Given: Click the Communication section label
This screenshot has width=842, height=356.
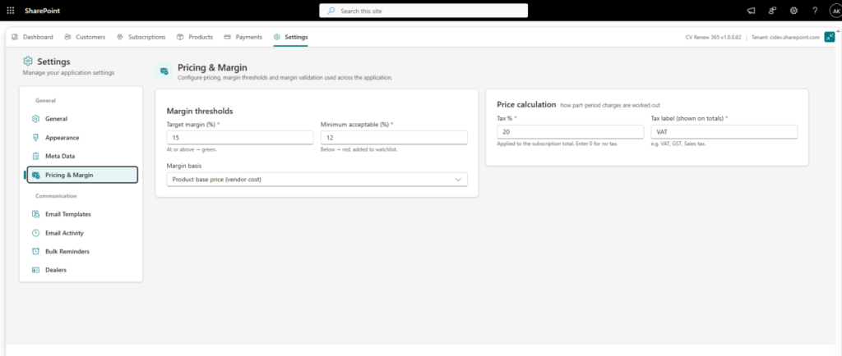Looking at the screenshot, I should tap(57, 196).
